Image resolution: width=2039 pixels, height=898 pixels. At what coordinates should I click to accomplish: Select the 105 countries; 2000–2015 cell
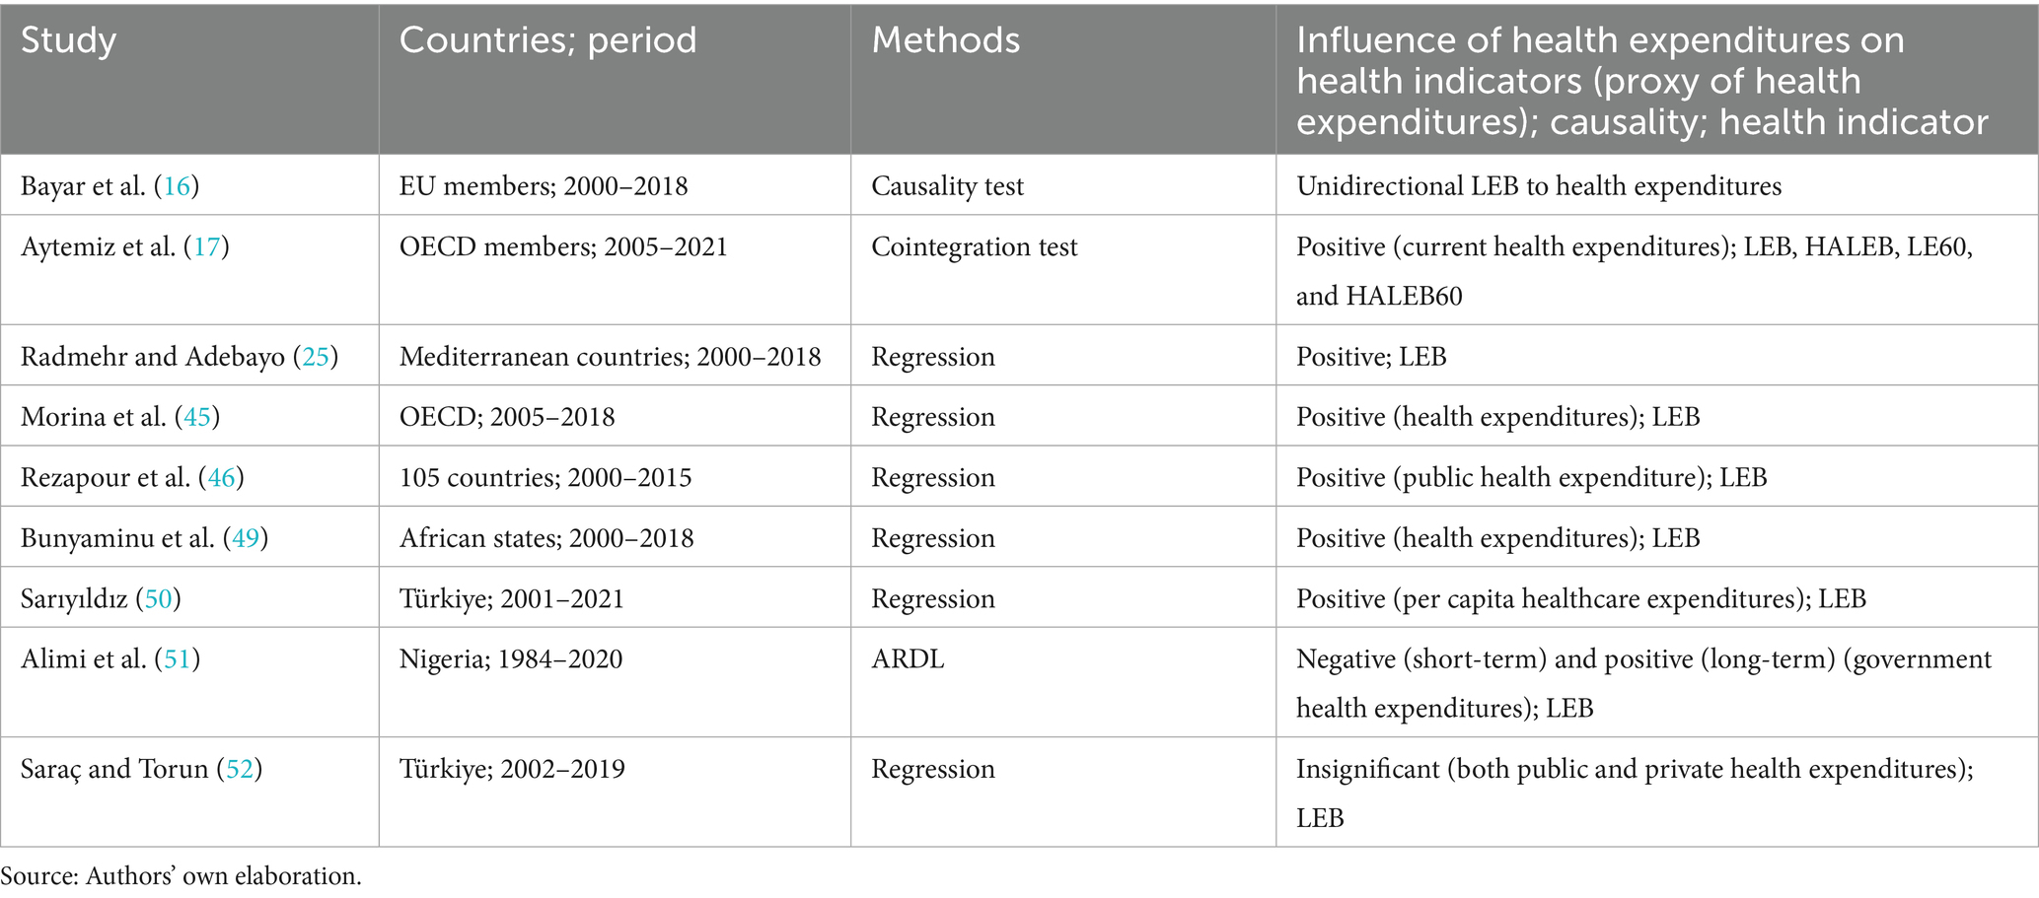tap(546, 478)
